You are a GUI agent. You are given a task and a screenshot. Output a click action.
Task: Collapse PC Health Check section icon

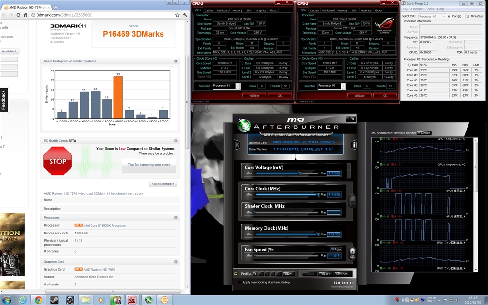(176, 141)
